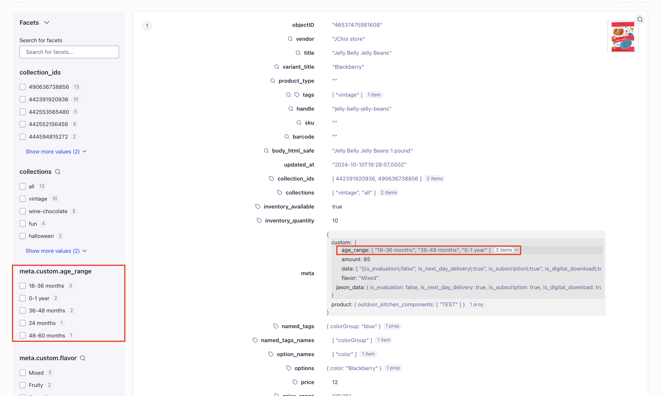The width and height of the screenshot is (662, 396).
Task: Click the jason_data line in meta
Action: [x=468, y=287]
